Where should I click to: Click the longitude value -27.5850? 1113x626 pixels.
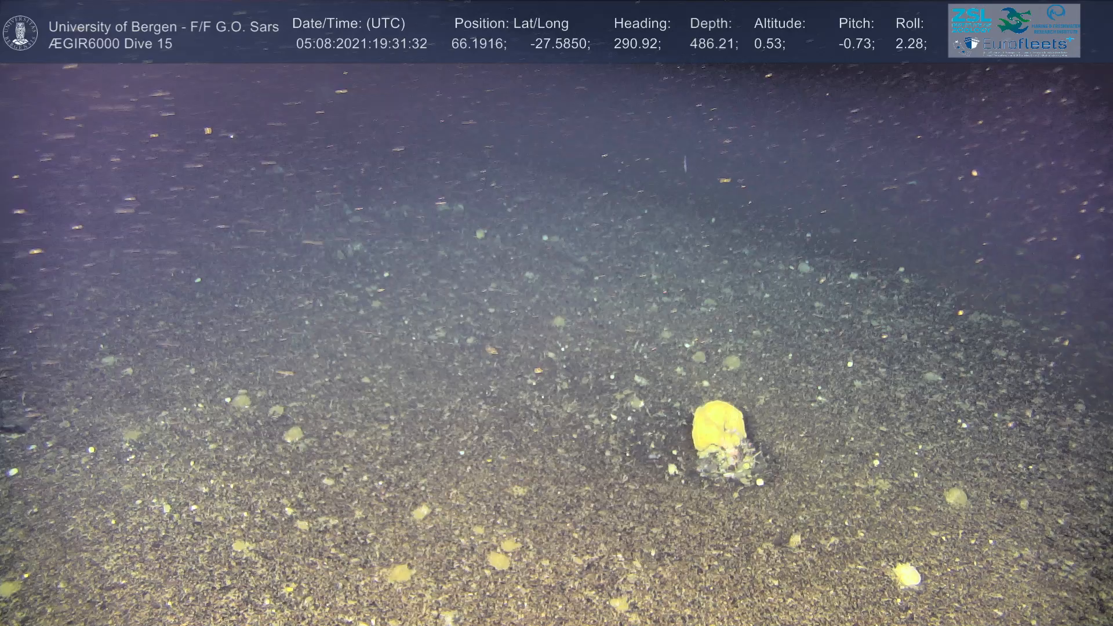[x=559, y=44]
